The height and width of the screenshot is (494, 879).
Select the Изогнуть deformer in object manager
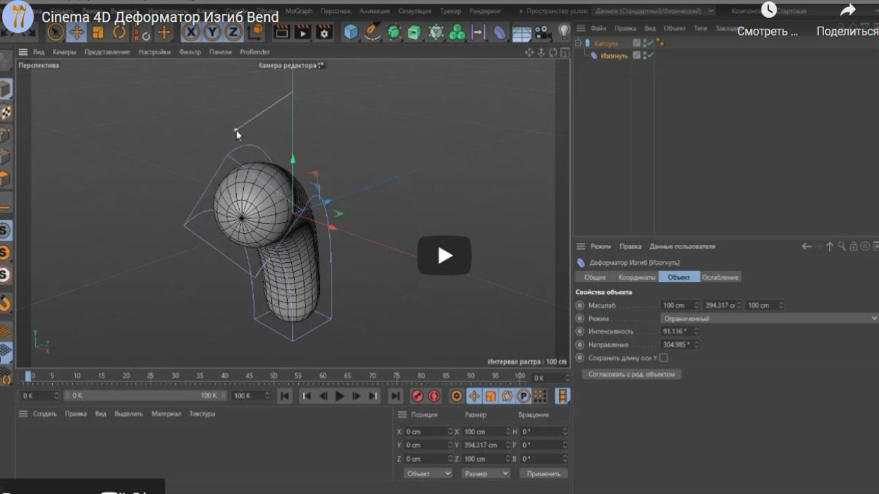pyautogui.click(x=614, y=56)
